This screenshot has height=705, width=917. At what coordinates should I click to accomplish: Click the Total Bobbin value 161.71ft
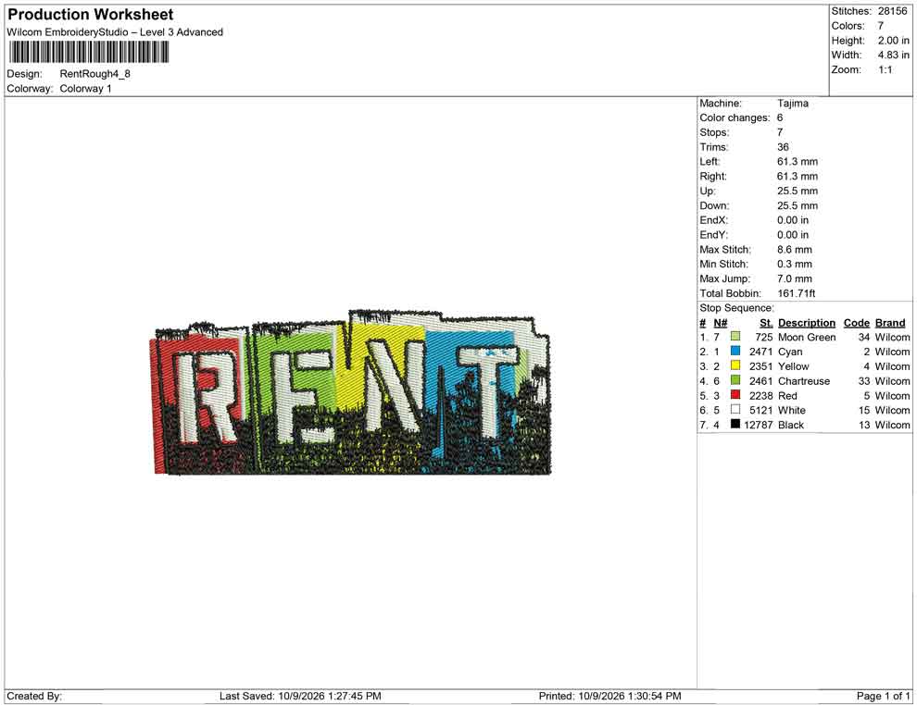coord(796,293)
